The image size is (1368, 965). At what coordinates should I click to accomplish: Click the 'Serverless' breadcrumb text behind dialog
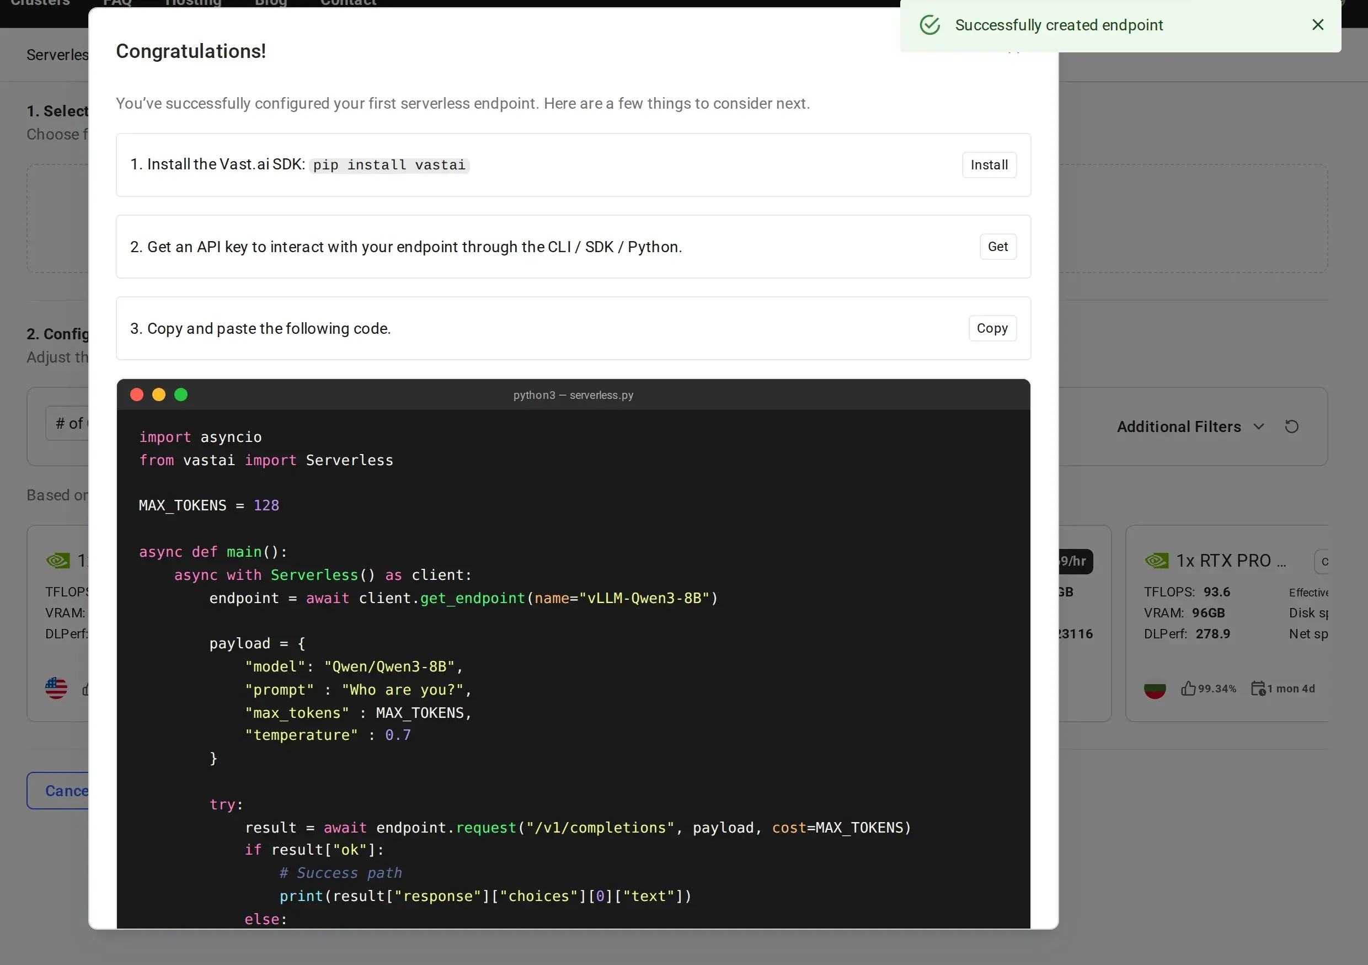(x=57, y=55)
